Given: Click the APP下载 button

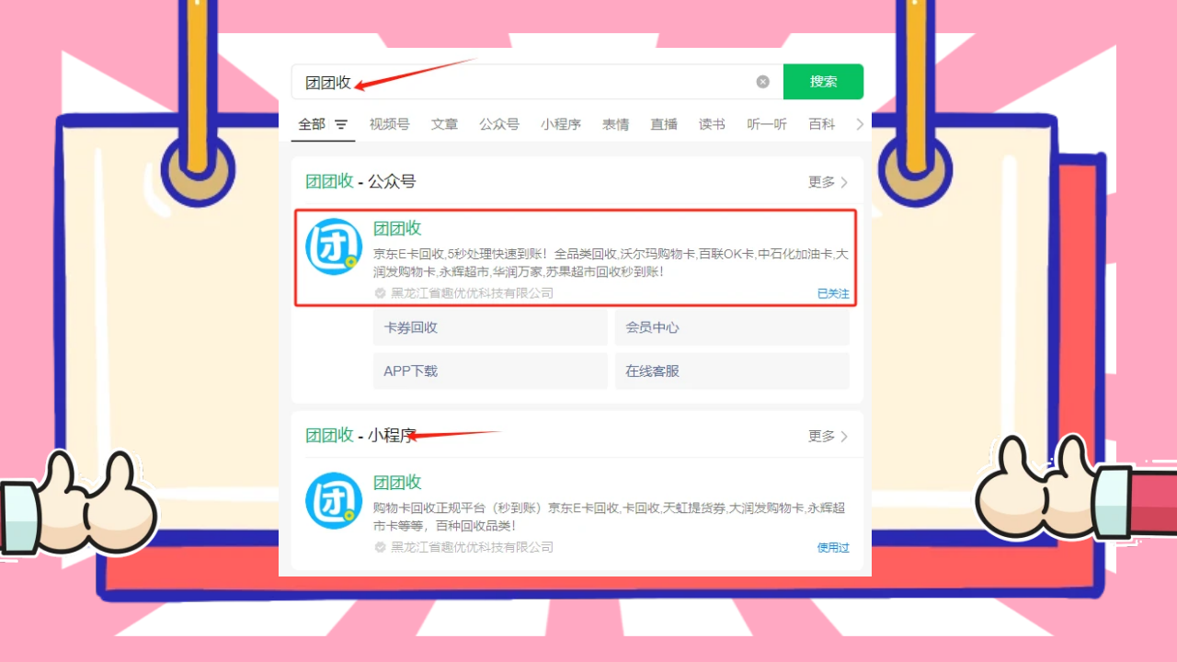Looking at the screenshot, I should tap(490, 371).
